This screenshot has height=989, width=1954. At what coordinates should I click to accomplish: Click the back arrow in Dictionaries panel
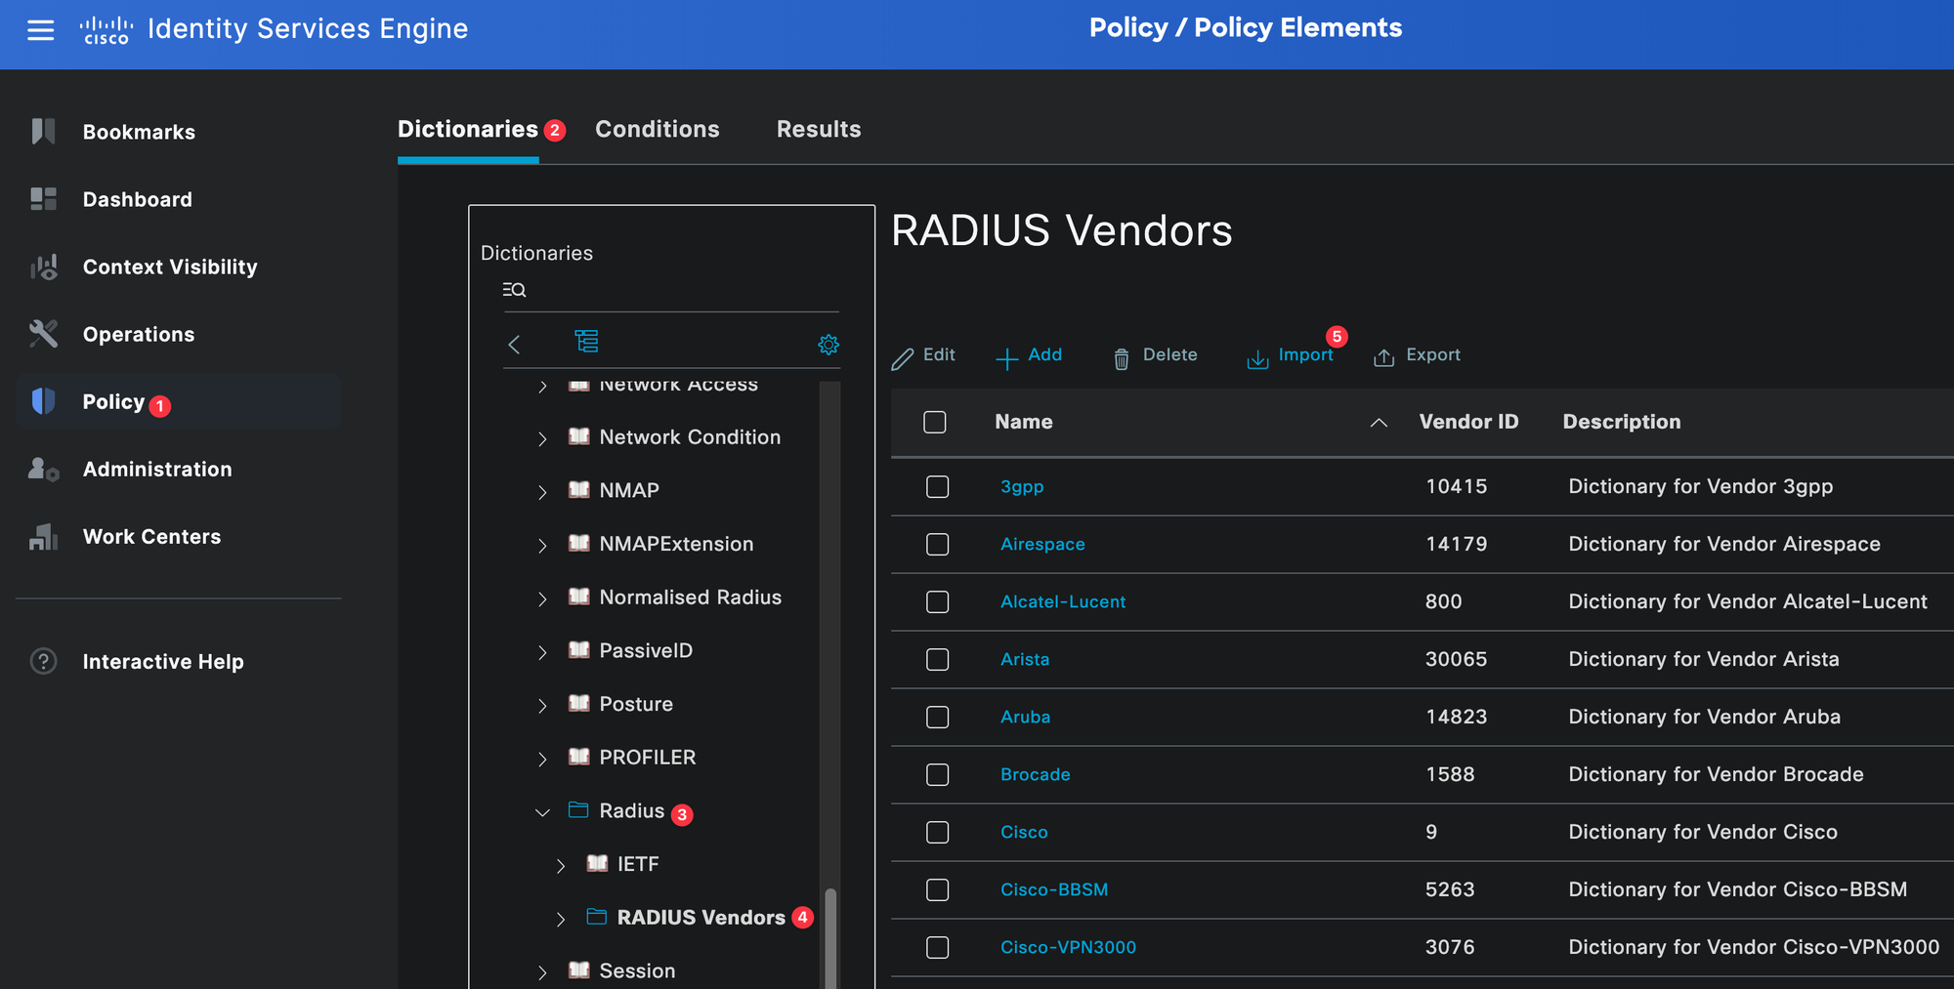(514, 345)
